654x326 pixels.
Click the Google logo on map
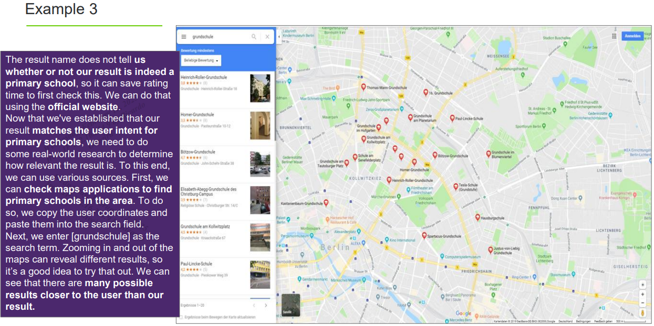[x=464, y=313]
